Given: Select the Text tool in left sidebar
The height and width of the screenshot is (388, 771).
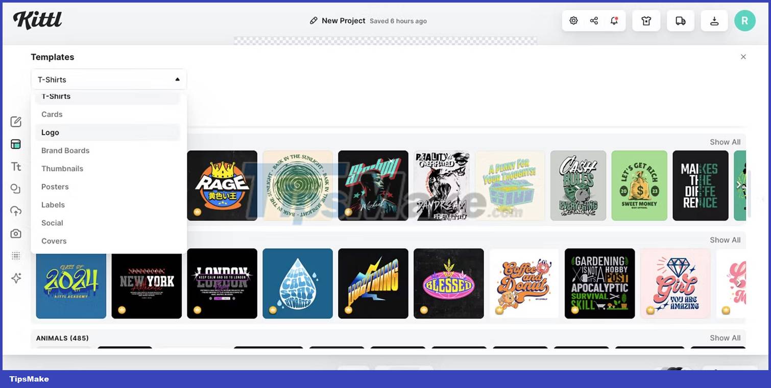Looking at the screenshot, I should click(x=16, y=167).
